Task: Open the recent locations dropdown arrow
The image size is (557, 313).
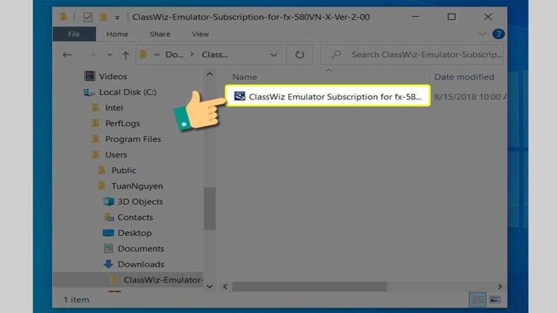Action: coord(110,54)
